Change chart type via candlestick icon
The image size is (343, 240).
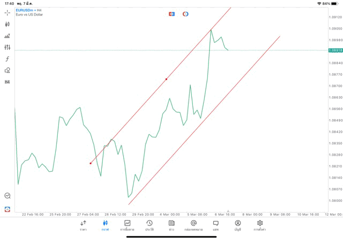(x=8, y=24)
